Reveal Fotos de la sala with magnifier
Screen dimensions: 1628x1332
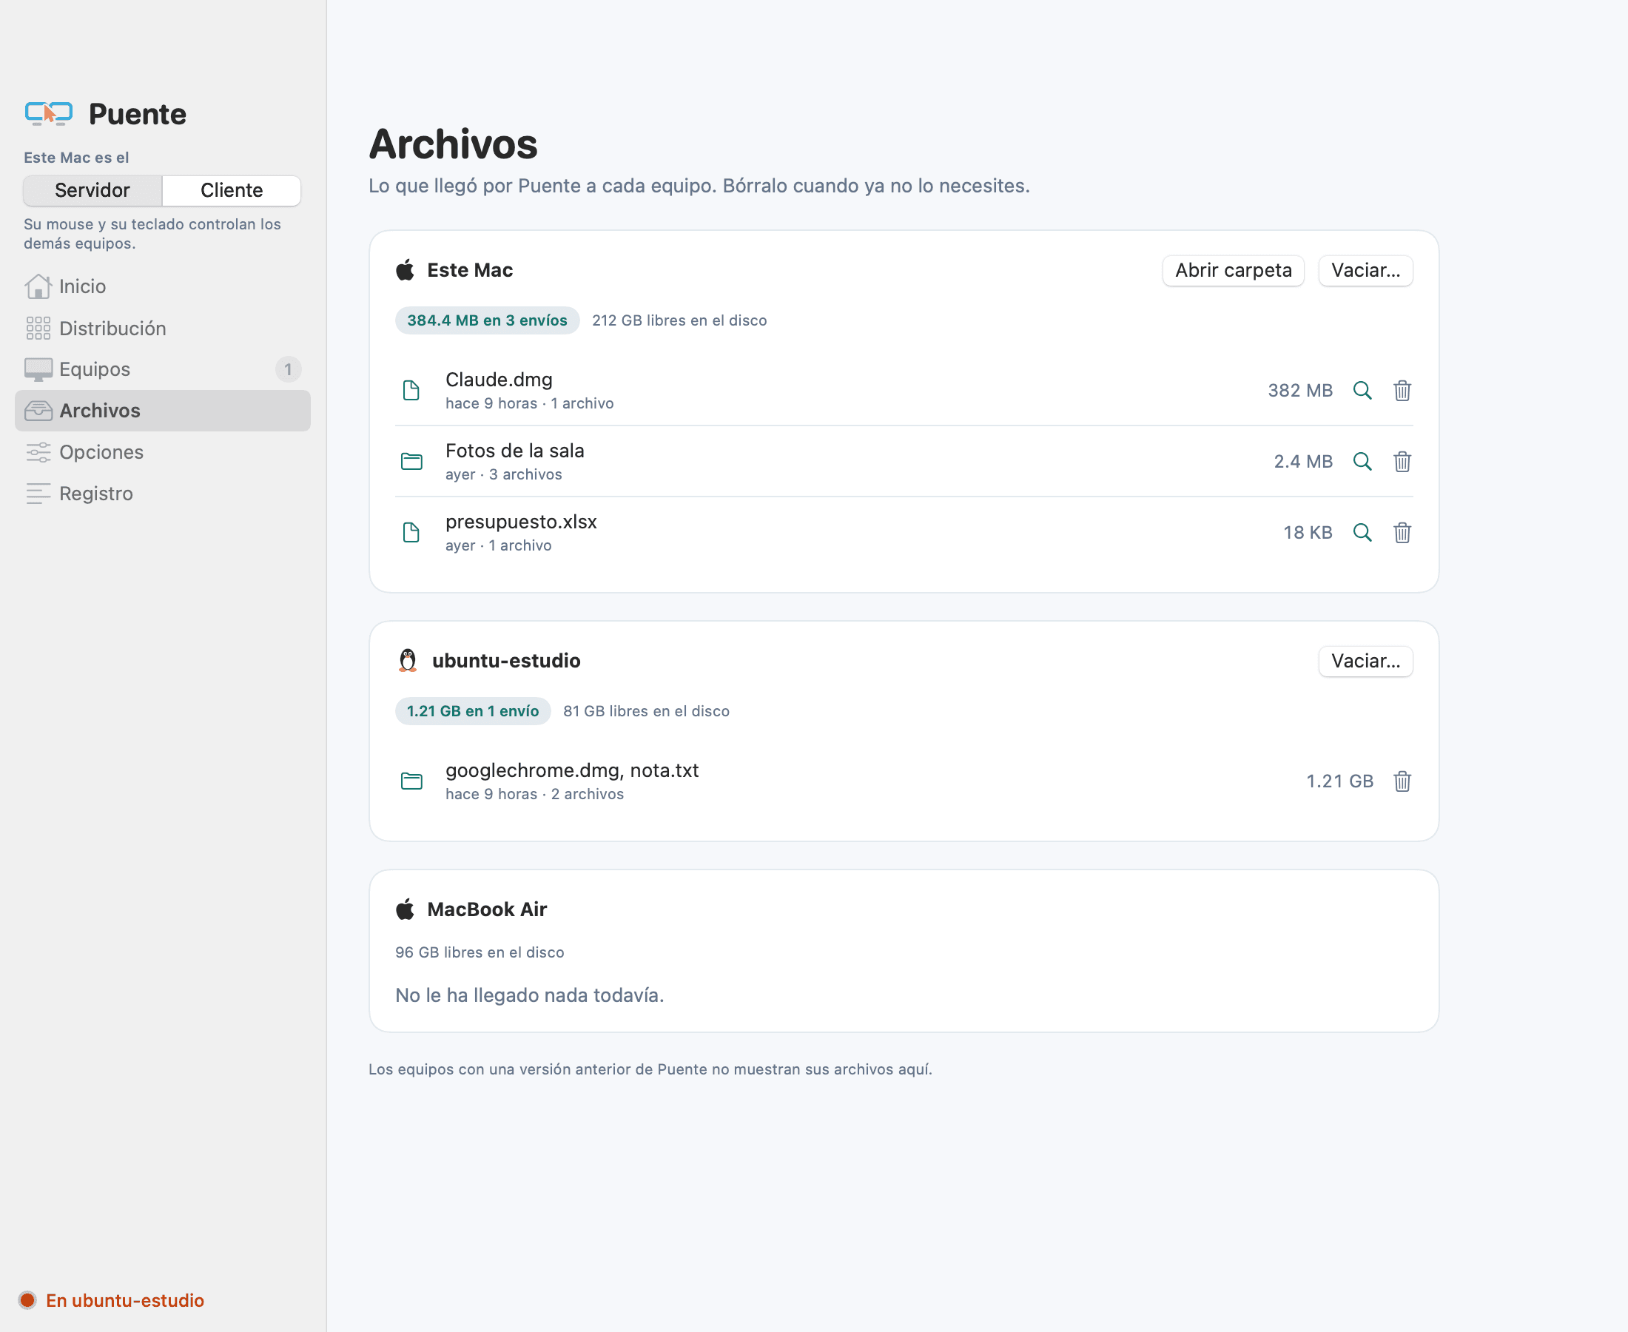1362,461
